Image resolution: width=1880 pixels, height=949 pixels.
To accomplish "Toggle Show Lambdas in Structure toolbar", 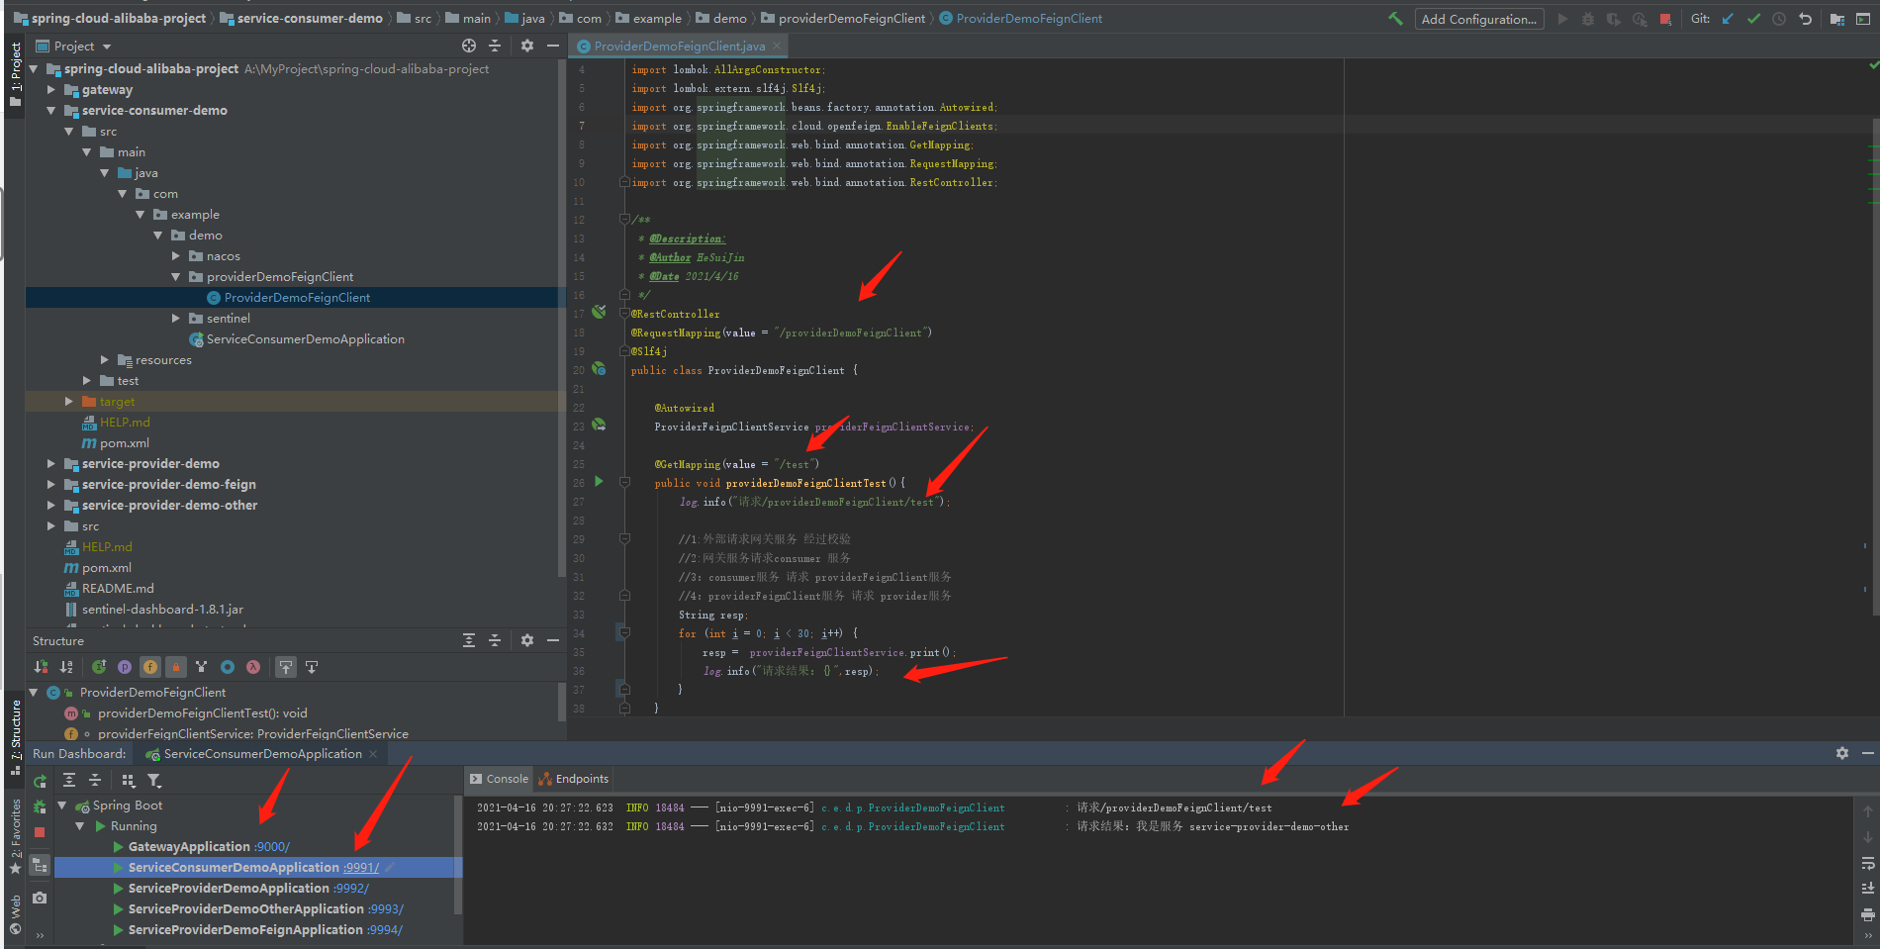I will click(x=253, y=667).
